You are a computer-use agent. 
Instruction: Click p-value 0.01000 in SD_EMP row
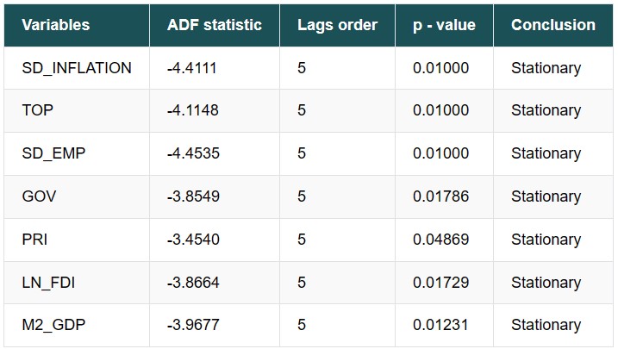click(440, 153)
